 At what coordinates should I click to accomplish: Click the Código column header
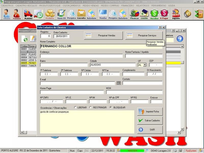click(x=24, y=46)
